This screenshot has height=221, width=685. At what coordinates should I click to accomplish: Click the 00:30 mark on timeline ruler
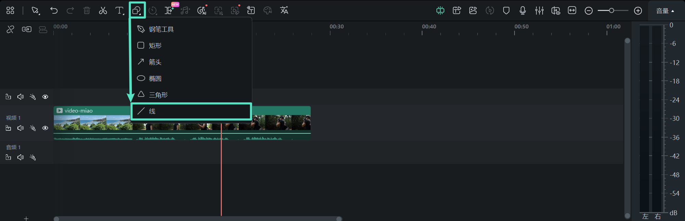337,27
